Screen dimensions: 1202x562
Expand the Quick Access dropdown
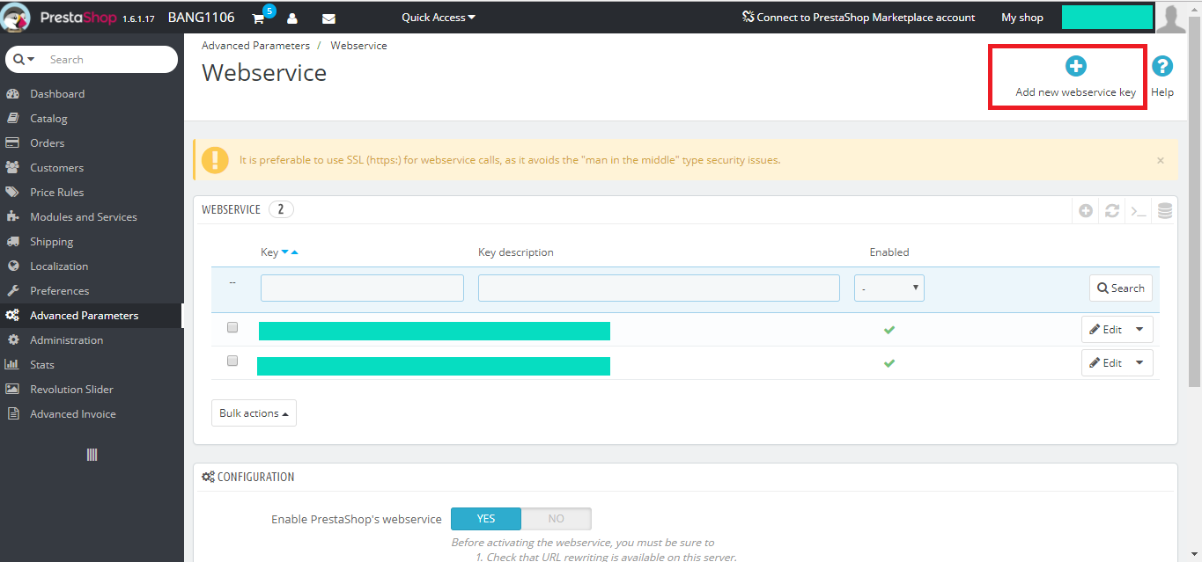439,18
